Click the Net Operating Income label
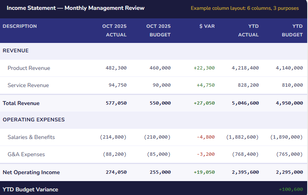The image size is (308, 195). 31,172
